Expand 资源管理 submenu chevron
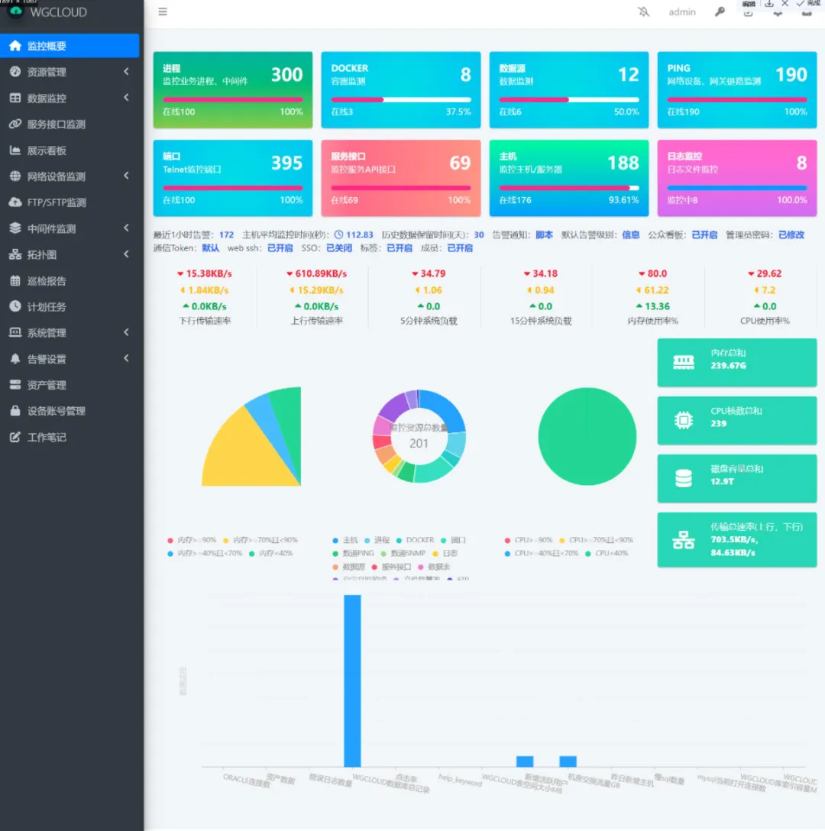825x831 pixels. pos(126,72)
